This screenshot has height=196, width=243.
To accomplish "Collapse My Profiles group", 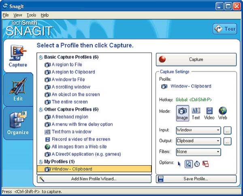I will (41, 162).
